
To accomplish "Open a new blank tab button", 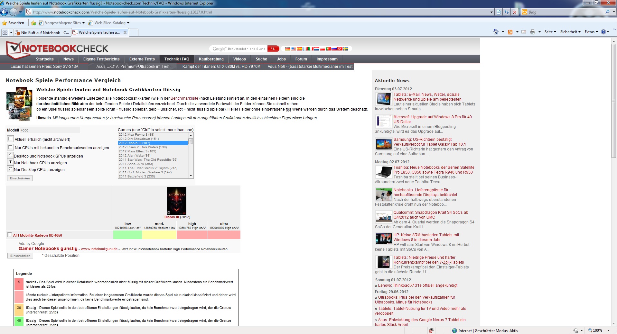I will pos(134,32).
